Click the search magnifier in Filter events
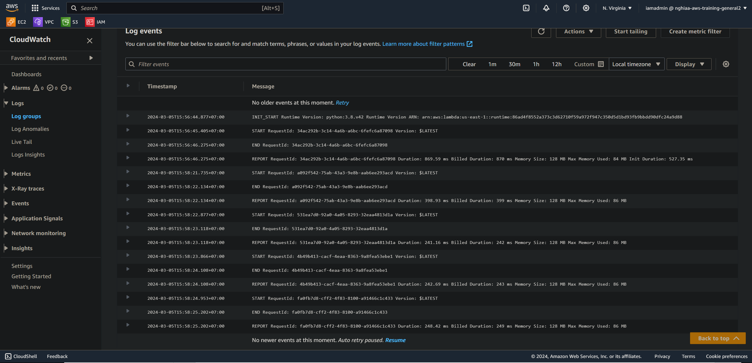This screenshot has width=752, height=363. click(x=132, y=64)
